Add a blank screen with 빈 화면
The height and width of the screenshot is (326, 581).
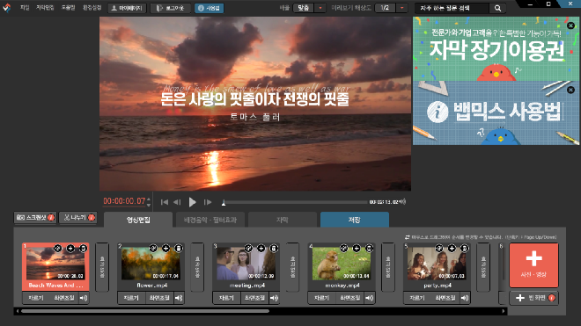[533, 298]
